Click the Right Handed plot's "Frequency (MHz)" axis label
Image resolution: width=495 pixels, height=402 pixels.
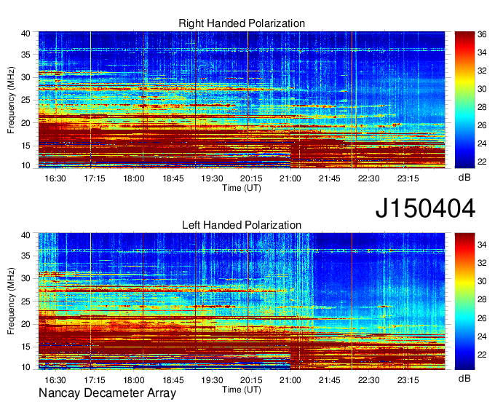click(11, 100)
